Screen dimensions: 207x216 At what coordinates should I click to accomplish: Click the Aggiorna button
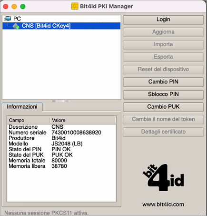163,32
